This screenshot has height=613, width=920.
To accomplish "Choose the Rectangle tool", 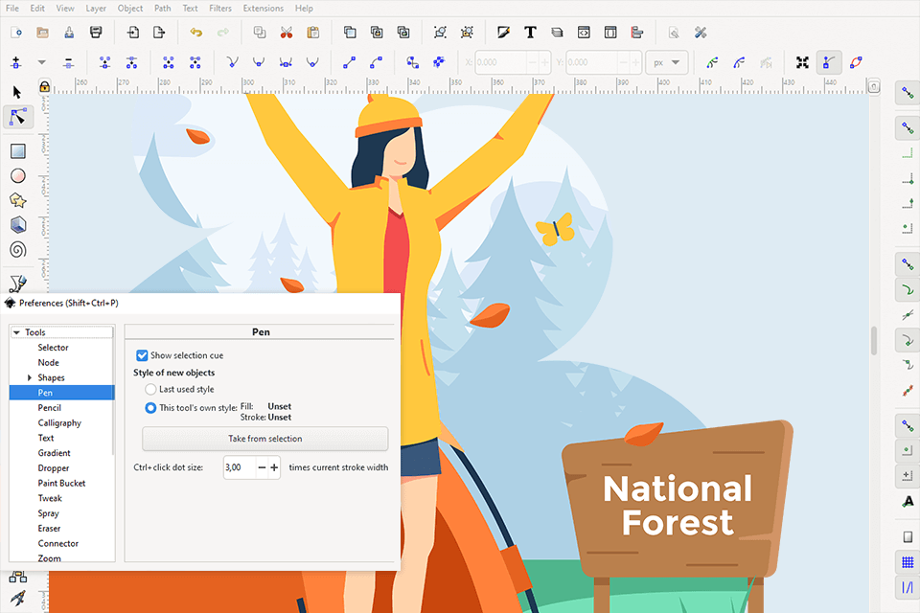I will tap(17, 151).
